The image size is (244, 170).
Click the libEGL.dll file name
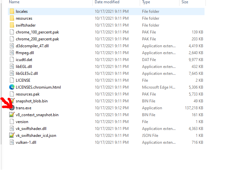24,67
